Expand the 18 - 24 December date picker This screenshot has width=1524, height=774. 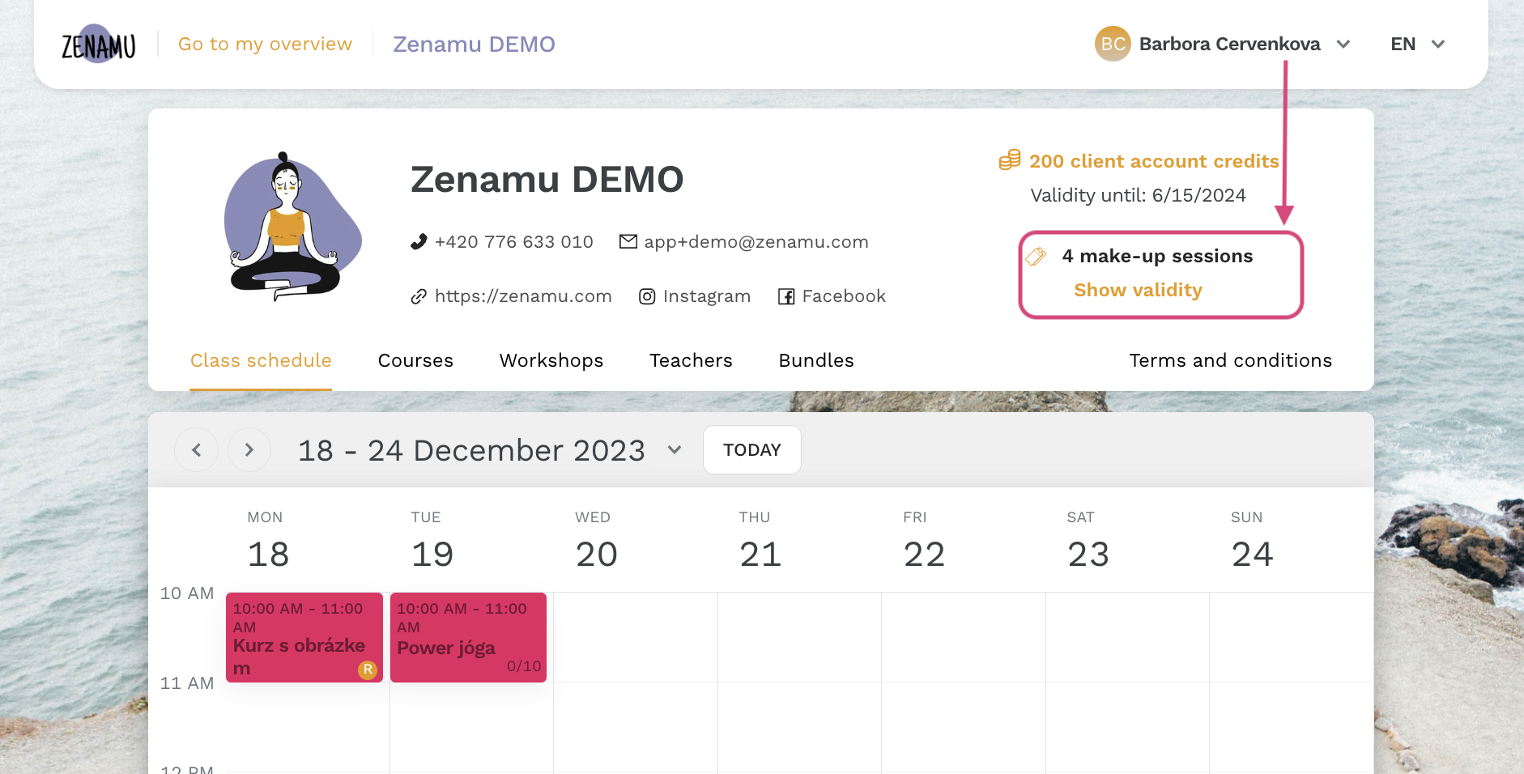[675, 450]
